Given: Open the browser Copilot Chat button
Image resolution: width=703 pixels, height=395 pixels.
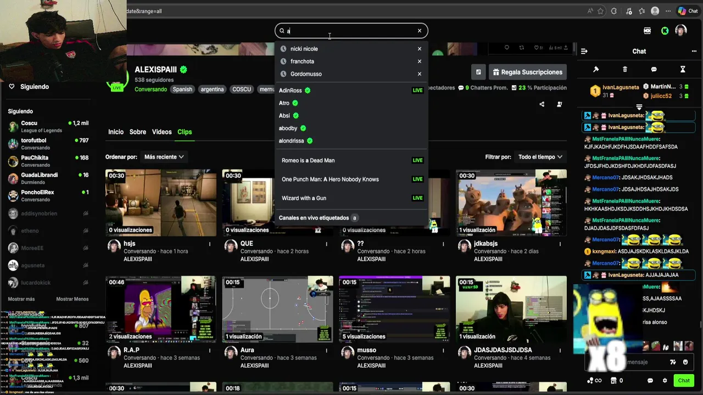Looking at the screenshot, I should click(x=688, y=11).
